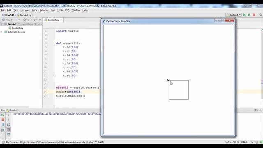Viewport: 263px width, 148px height.
Task: Open the Run menu
Action: click(53, 10)
